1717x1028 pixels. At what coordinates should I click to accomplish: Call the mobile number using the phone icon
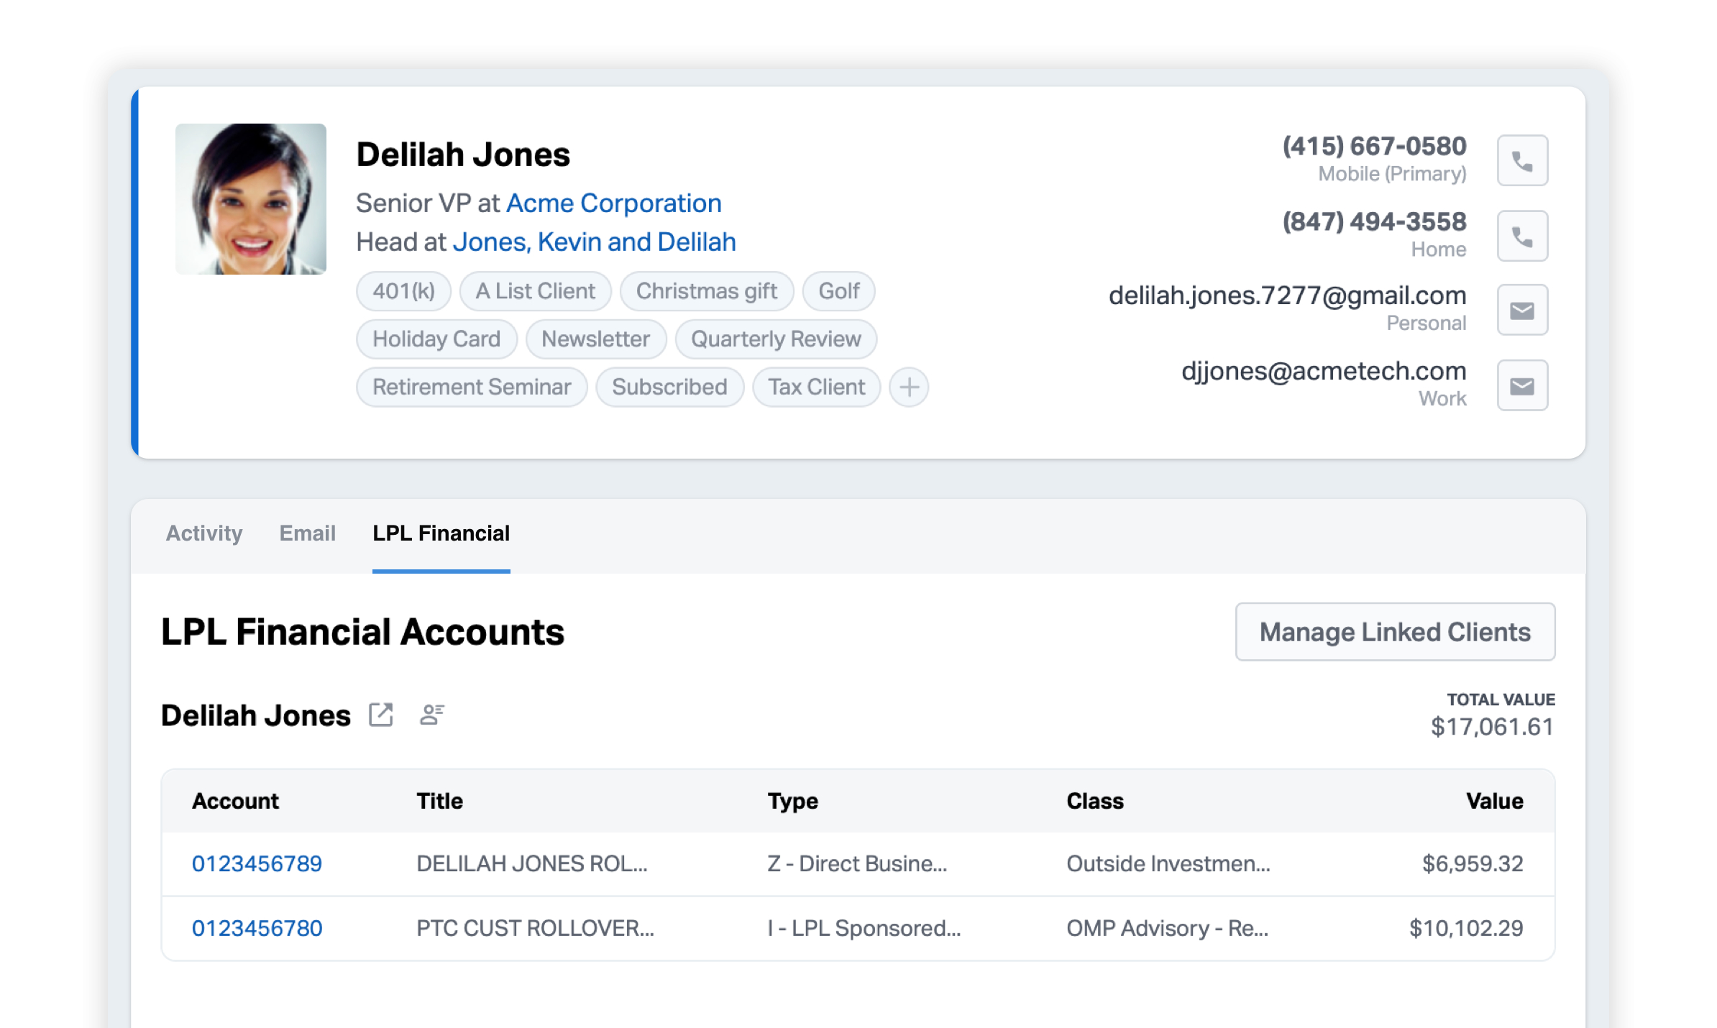tap(1521, 160)
